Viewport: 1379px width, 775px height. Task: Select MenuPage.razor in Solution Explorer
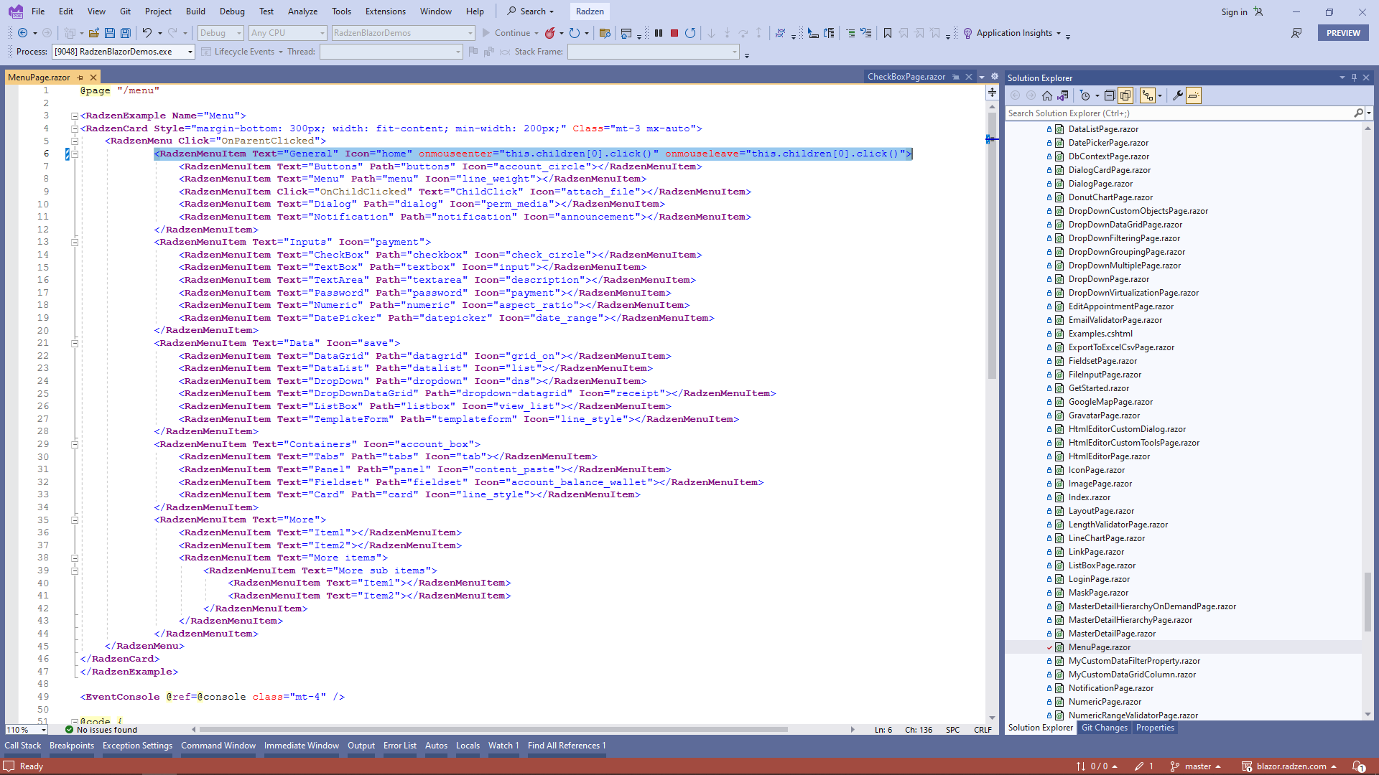coord(1098,647)
